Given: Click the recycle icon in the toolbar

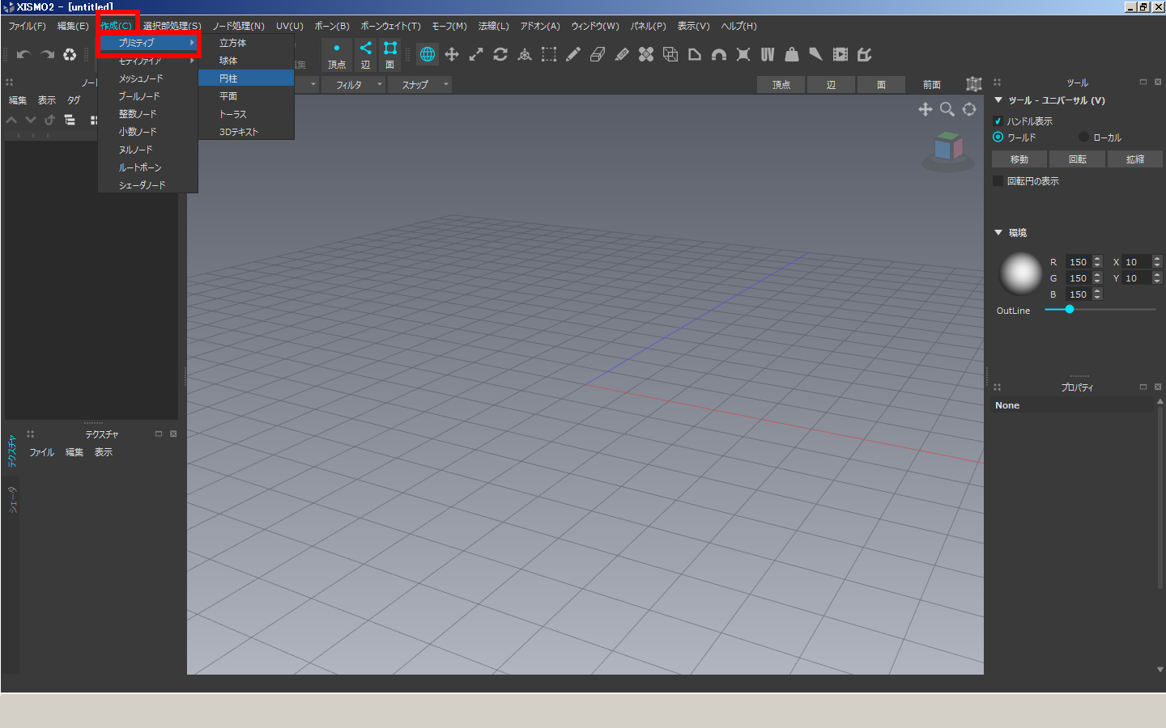Looking at the screenshot, I should pos(70,55).
